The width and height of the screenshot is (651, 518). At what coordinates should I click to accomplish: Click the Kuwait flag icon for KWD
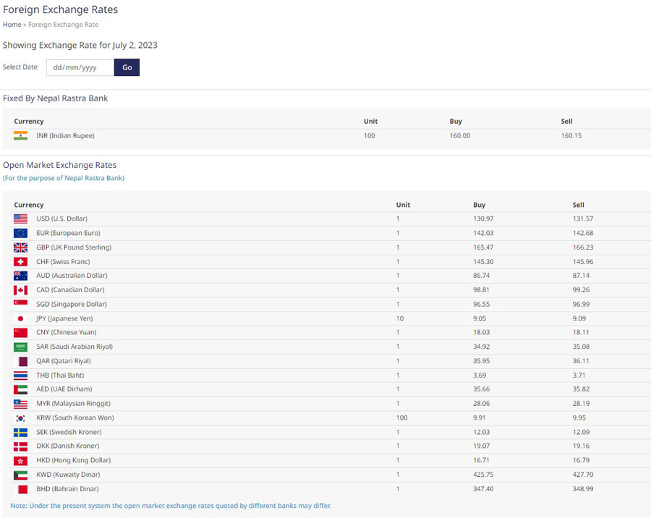click(20, 475)
